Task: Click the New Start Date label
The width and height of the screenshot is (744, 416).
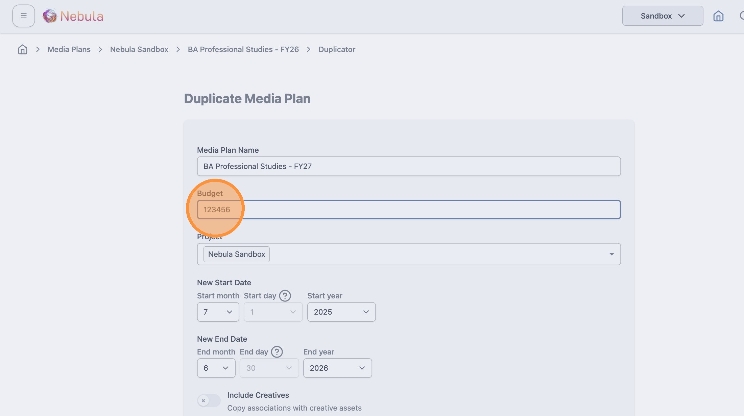Action: tap(224, 283)
